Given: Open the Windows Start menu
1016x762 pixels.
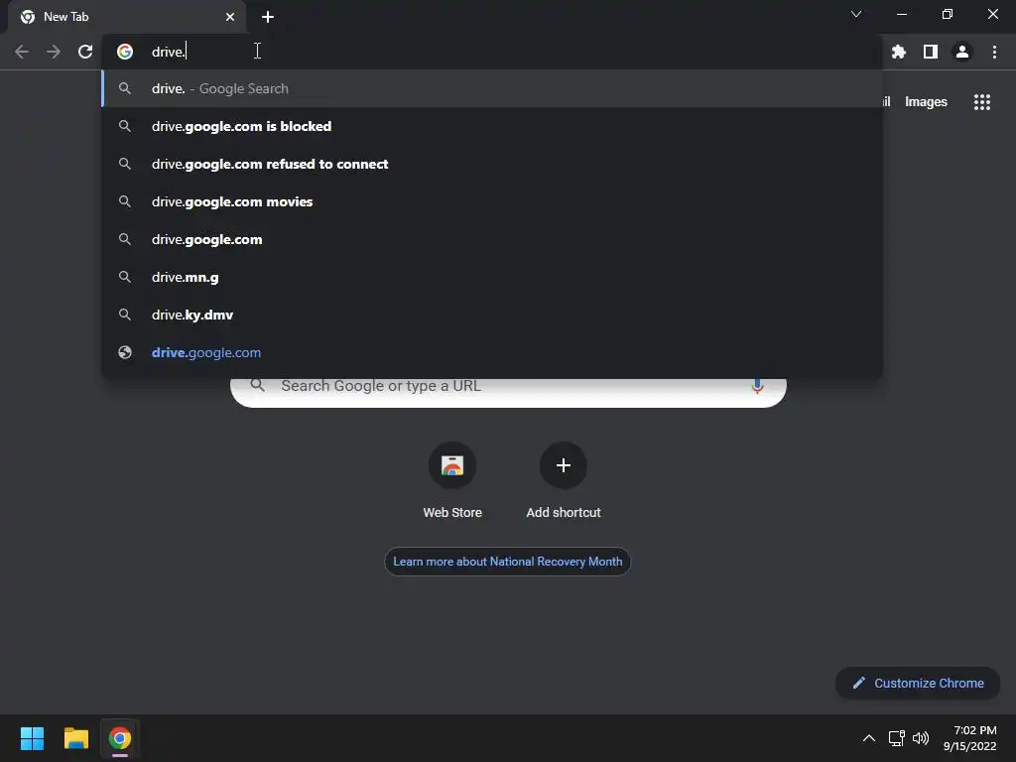Looking at the screenshot, I should pyautogui.click(x=32, y=738).
